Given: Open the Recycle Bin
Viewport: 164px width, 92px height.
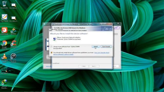Looking at the screenshot, I should 4,5.
